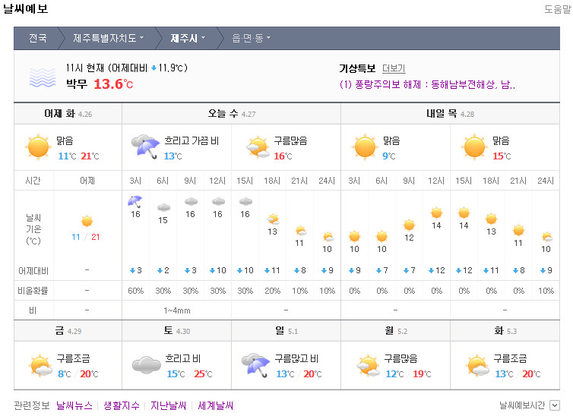Click Tuesday's 구름조금 weather icon
Screen dimensions: 573x419
[476, 365]
